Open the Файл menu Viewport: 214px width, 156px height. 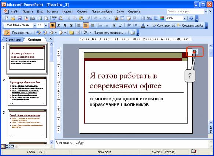coord(15,12)
